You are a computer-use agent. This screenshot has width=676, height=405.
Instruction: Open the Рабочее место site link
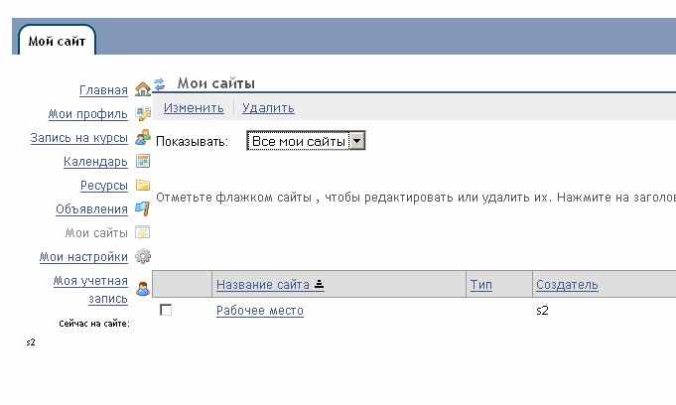pos(260,311)
